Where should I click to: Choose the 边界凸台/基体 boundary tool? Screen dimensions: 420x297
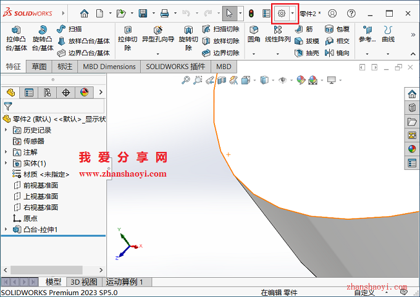coord(84,53)
